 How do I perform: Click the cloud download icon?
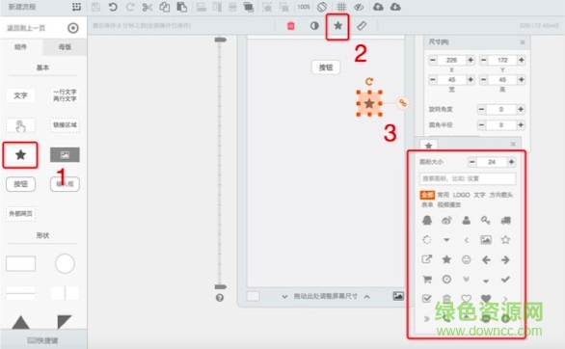(395, 7)
